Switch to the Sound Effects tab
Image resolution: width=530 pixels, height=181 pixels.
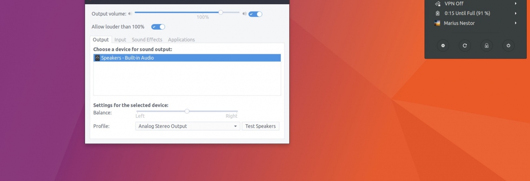(147, 39)
